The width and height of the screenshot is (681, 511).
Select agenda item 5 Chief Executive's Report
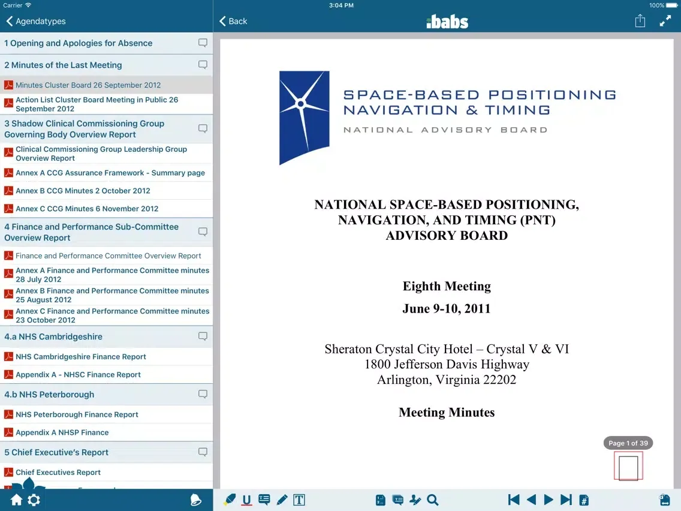(x=107, y=452)
